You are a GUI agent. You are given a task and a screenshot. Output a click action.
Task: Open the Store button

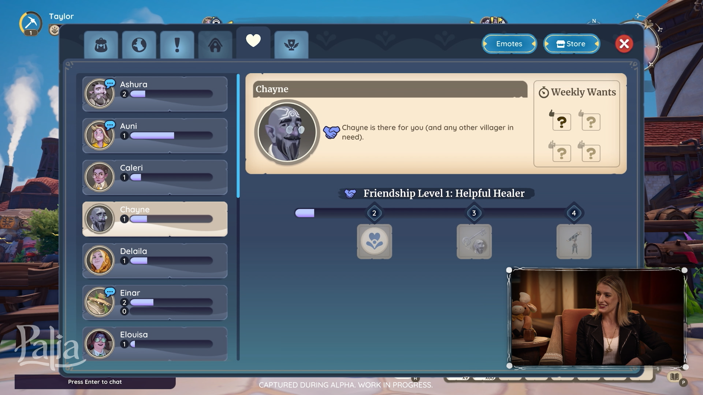[571, 44]
